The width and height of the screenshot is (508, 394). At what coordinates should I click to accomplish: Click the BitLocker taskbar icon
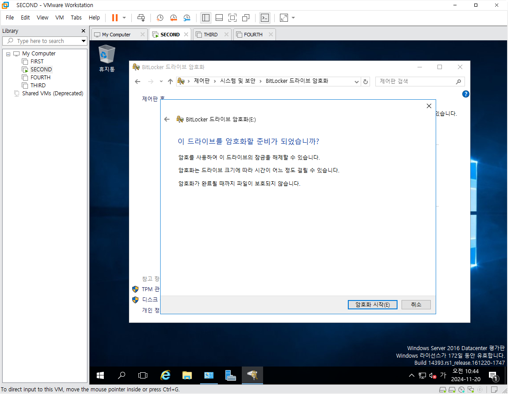point(252,375)
